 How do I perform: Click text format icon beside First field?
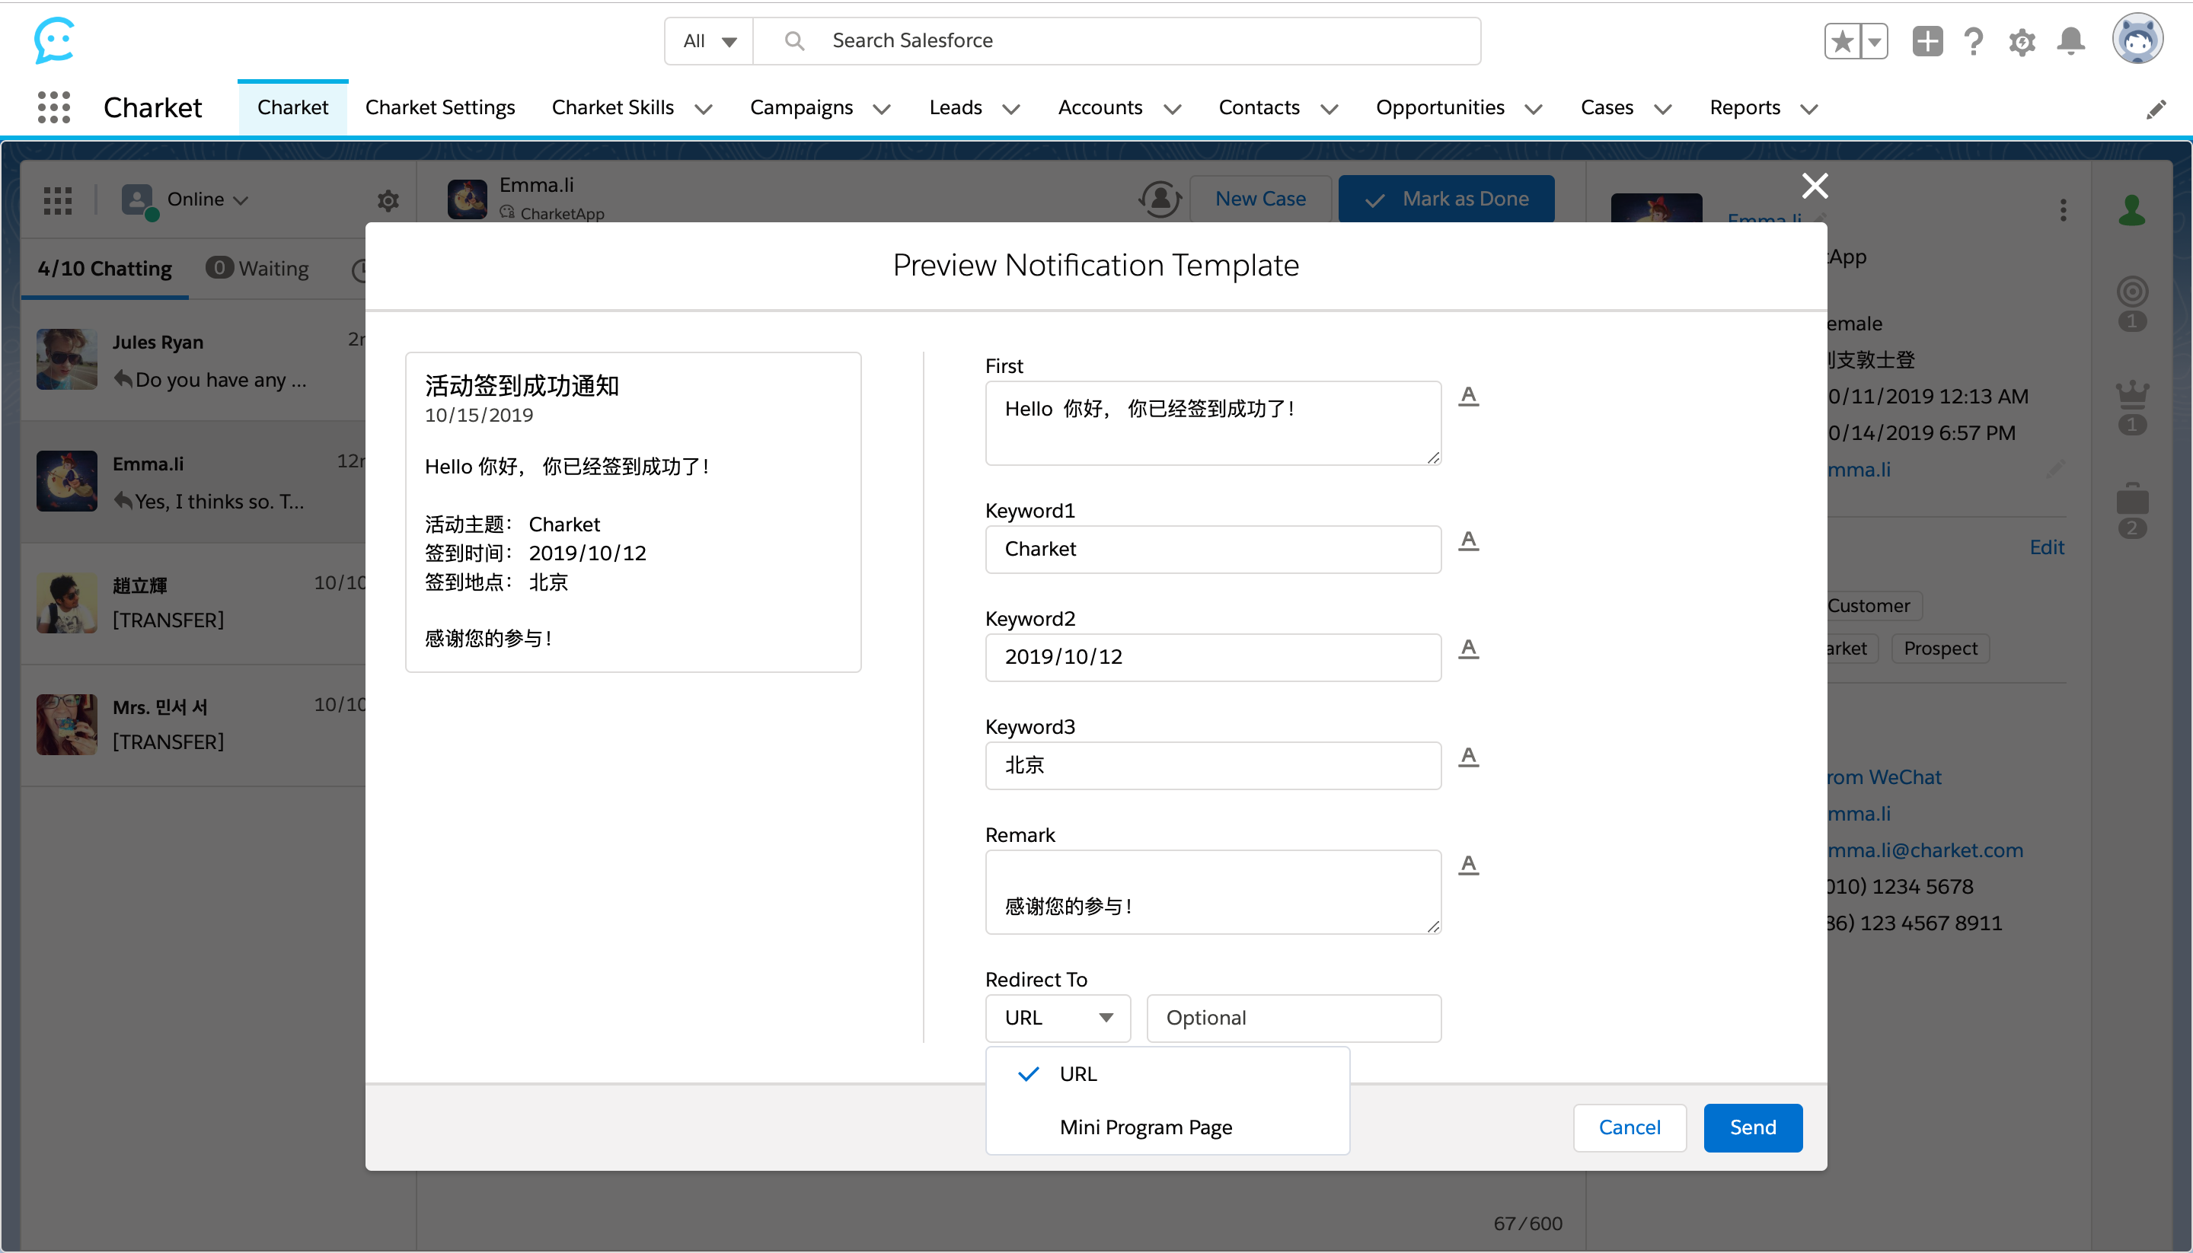[1468, 396]
